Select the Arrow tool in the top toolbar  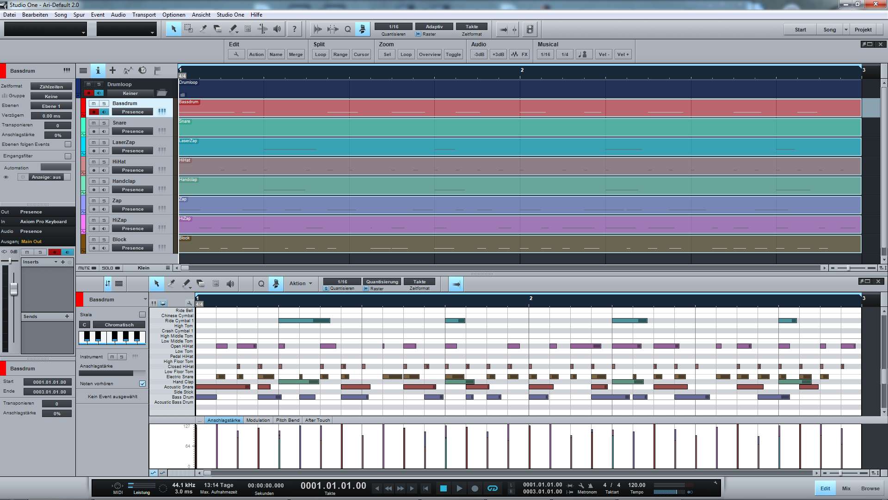click(x=173, y=29)
